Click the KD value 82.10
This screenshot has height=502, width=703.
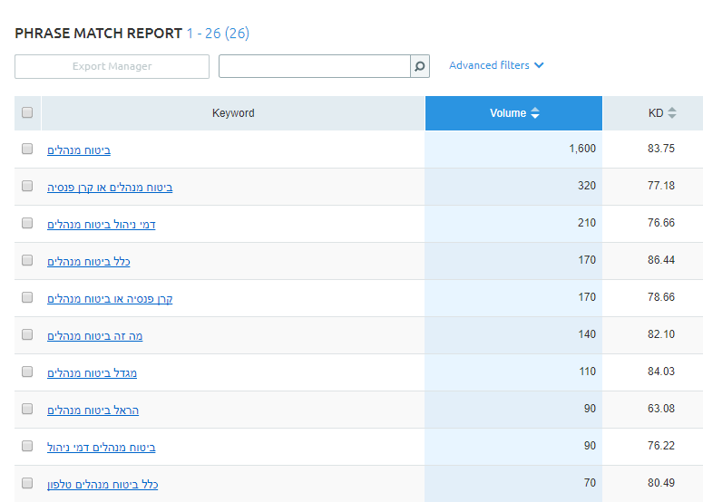pos(661,334)
